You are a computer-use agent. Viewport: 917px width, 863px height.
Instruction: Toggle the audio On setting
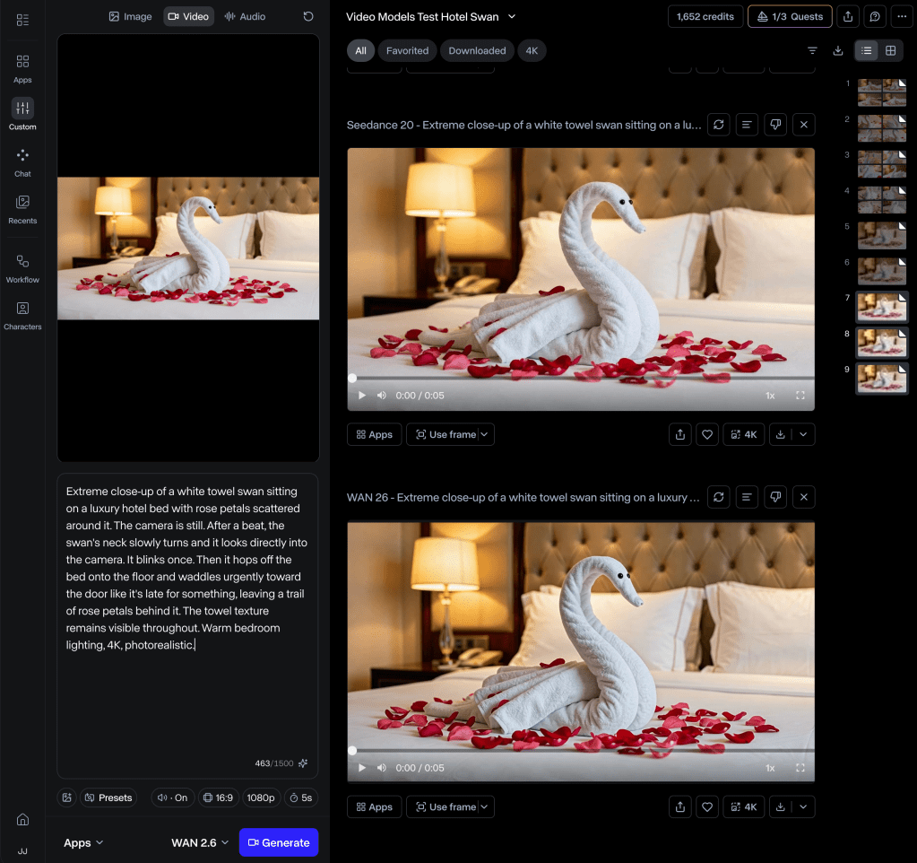pos(172,798)
